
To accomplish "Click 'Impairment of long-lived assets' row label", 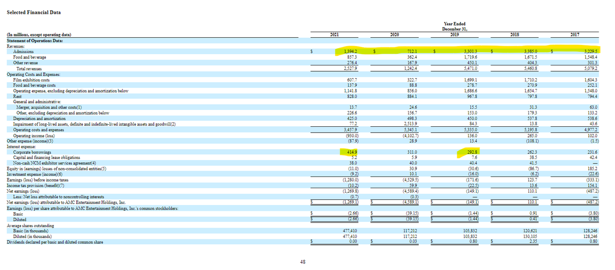I will point(94,123).
